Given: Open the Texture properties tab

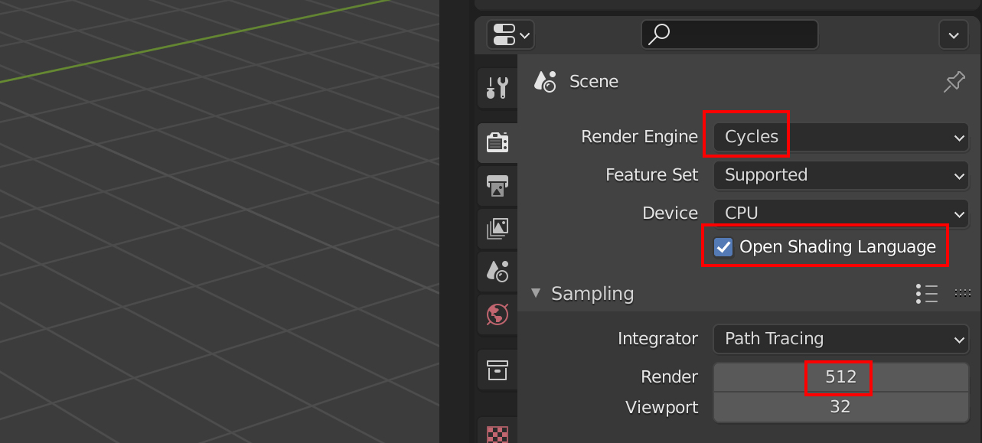Looking at the screenshot, I should pyautogui.click(x=498, y=432).
